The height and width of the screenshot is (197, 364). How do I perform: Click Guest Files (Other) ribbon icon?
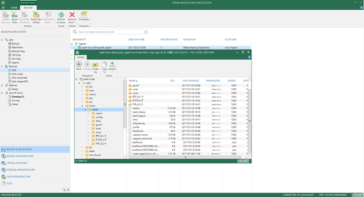(x=36, y=17)
